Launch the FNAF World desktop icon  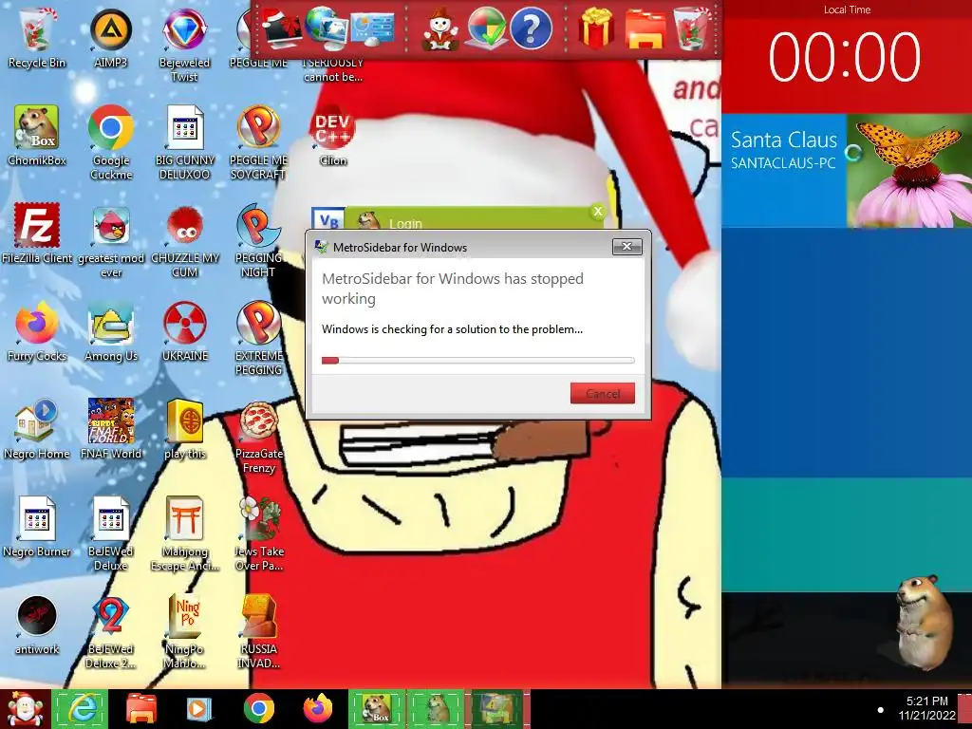coord(110,429)
